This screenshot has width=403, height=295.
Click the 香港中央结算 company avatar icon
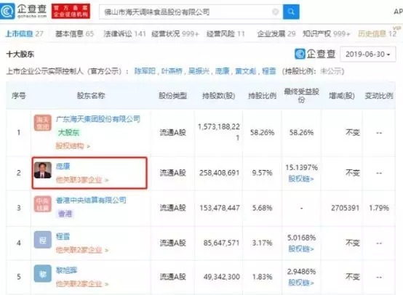click(42, 204)
